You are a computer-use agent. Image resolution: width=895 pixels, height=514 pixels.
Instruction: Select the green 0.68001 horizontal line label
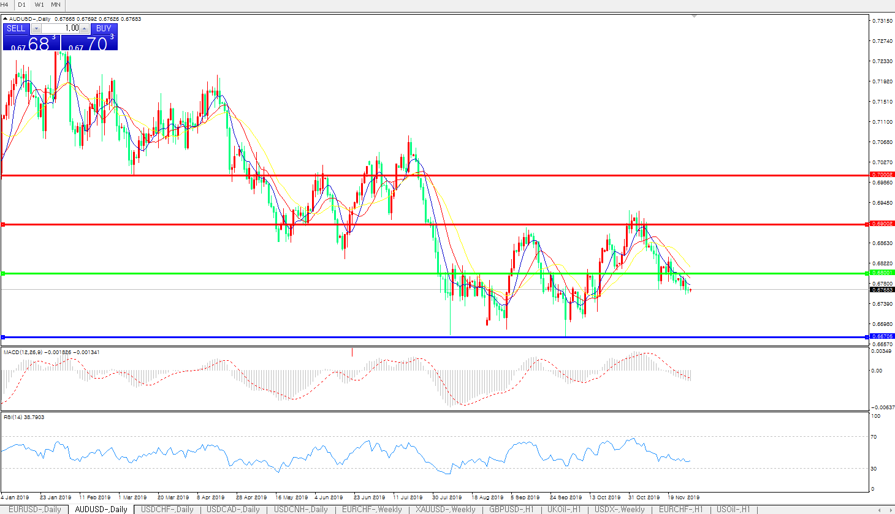882,273
